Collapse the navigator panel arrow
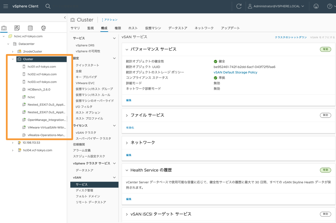Image resolution: width=336 pixels, height=223 pixels. tap(65, 18)
